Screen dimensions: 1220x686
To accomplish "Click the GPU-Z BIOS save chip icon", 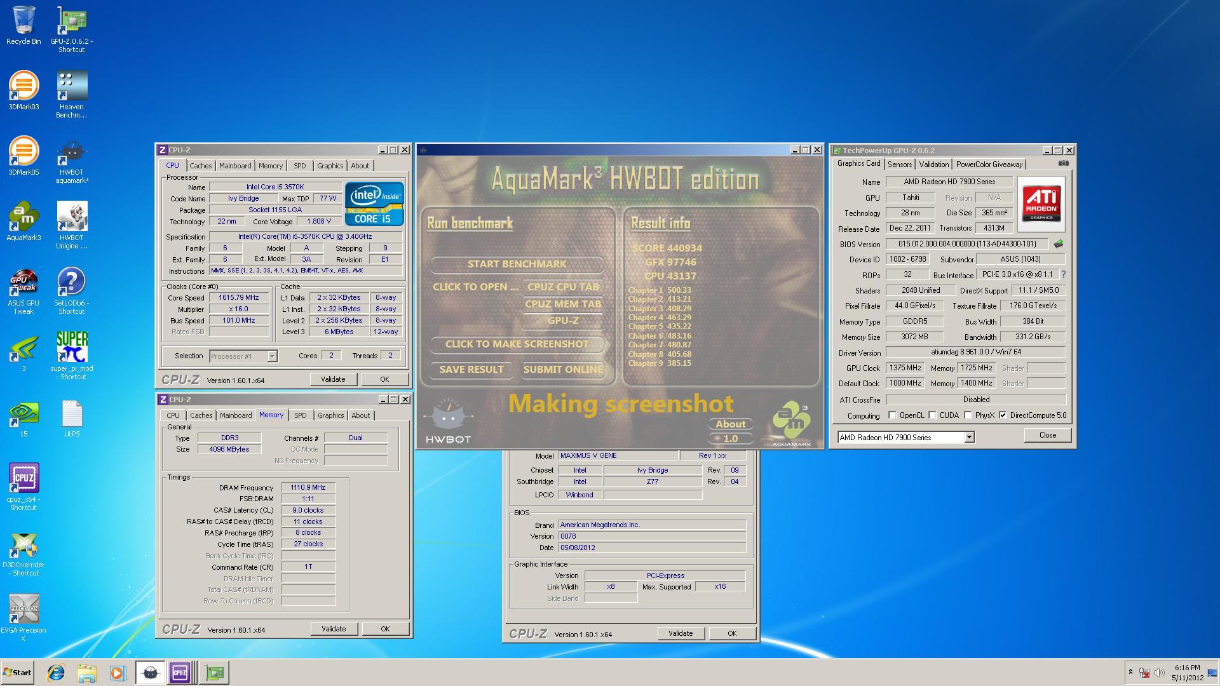I will pos(1059,244).
